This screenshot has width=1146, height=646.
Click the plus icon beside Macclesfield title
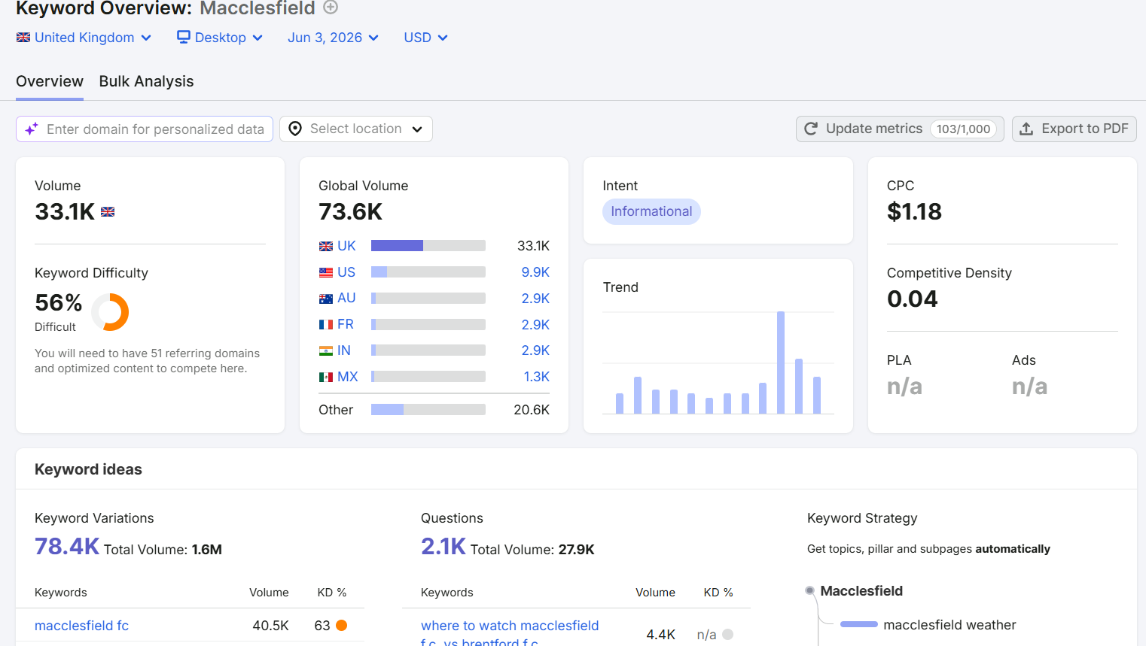331,8
